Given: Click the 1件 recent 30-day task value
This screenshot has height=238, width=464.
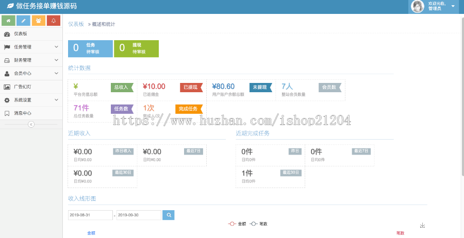Looking at the screenshot, I should pos(247,173).
